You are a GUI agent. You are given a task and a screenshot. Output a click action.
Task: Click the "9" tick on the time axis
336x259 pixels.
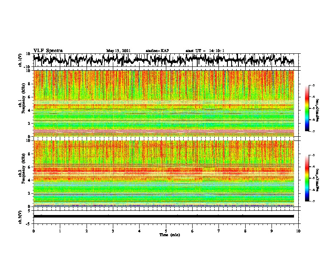click(x=272, y=231)
